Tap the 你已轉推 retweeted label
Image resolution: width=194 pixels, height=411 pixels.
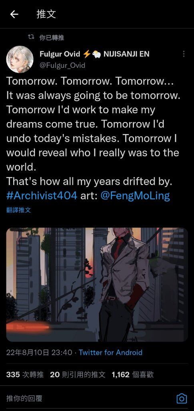pos(52,37)
